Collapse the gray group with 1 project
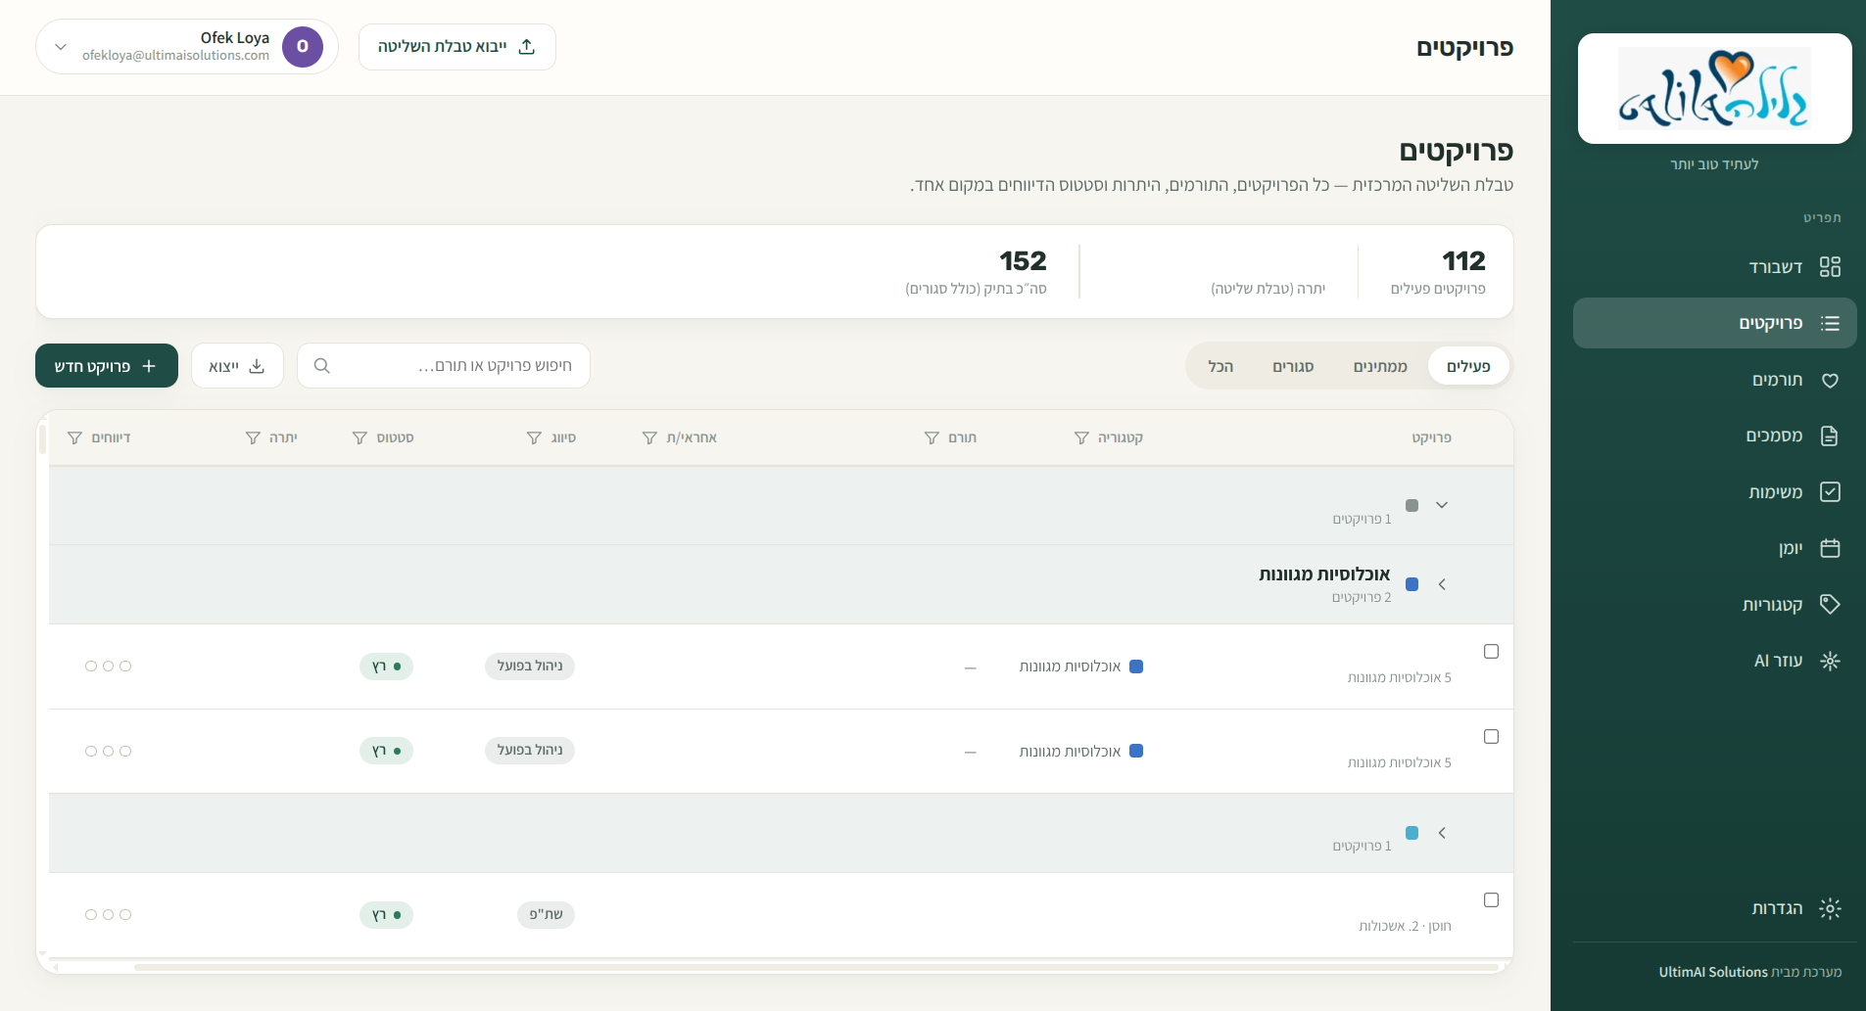 click(1442, 505)
